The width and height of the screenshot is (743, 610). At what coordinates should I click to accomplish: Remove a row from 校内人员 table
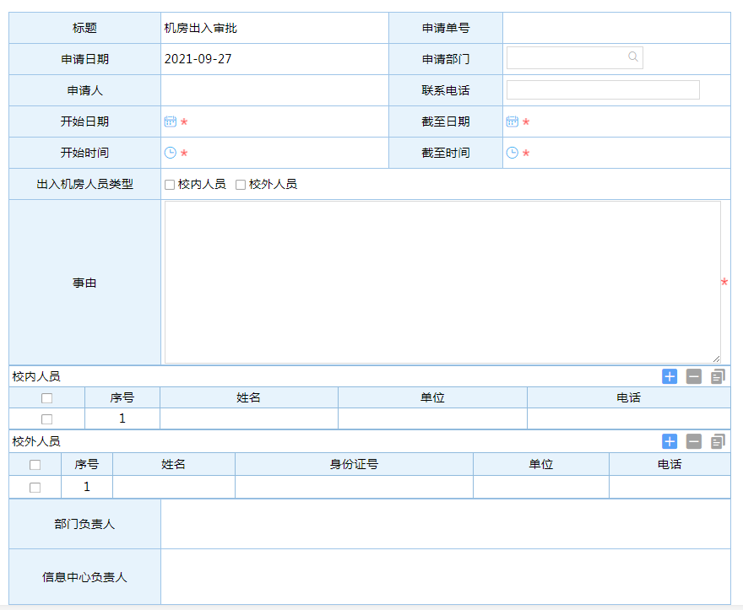(694, 376)
